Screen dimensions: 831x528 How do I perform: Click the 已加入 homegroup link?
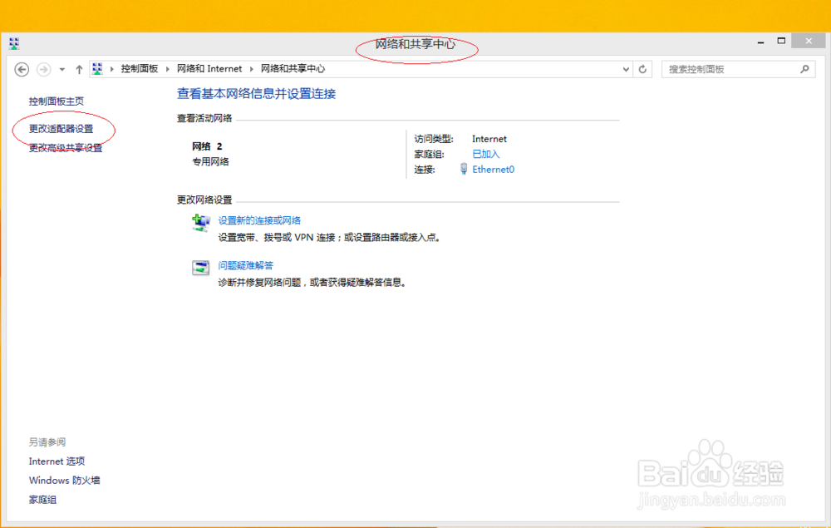click(484, 153)
